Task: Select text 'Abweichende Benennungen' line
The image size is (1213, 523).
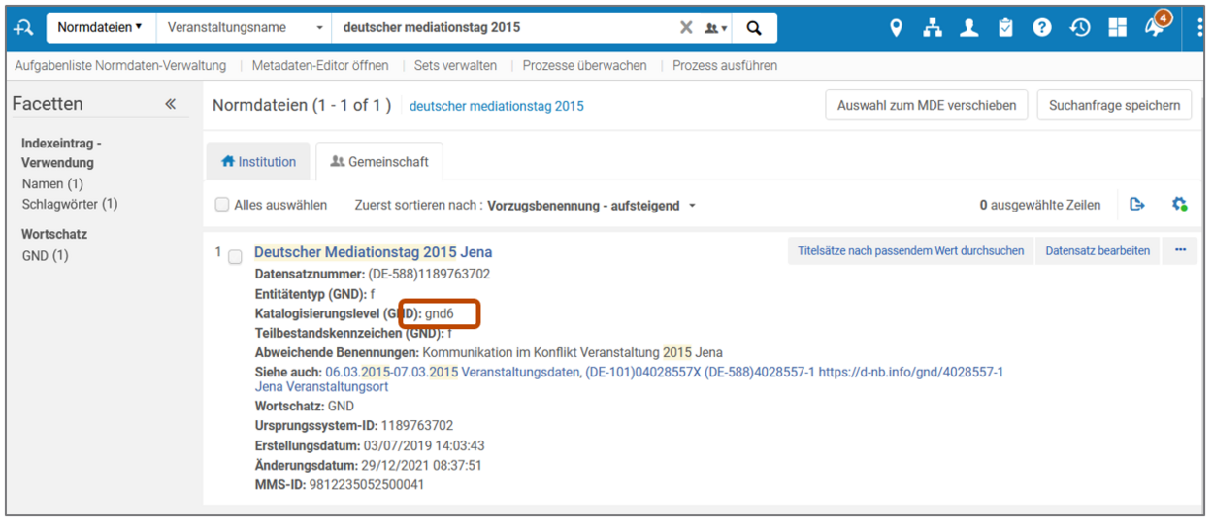Action: pyautogui.click(x=488, y=352)
